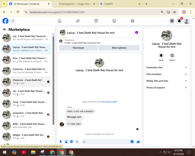Click the conversation list scrollbar

click(x=53, y=80)
